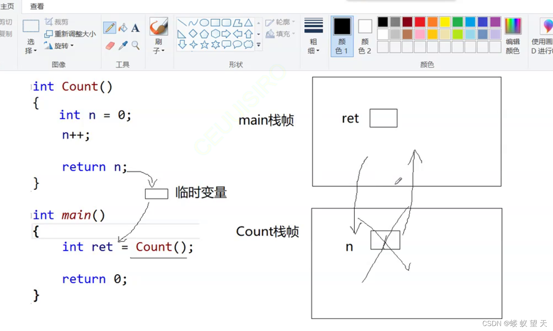Switch to the 查看 View tab

tap(37, 6)
